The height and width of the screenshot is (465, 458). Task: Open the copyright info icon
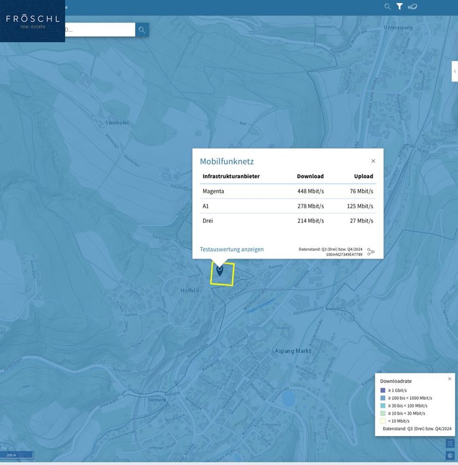(450, 455)
